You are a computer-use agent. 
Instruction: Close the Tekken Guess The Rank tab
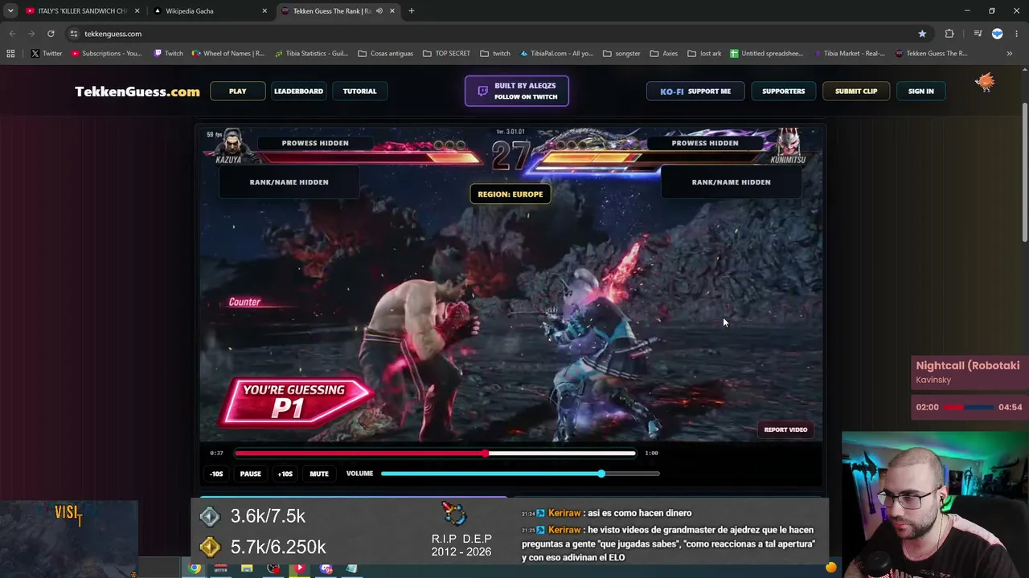pos(392,11)
